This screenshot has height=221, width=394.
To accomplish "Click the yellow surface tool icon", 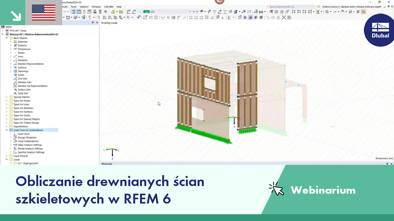I will (113, 12).
